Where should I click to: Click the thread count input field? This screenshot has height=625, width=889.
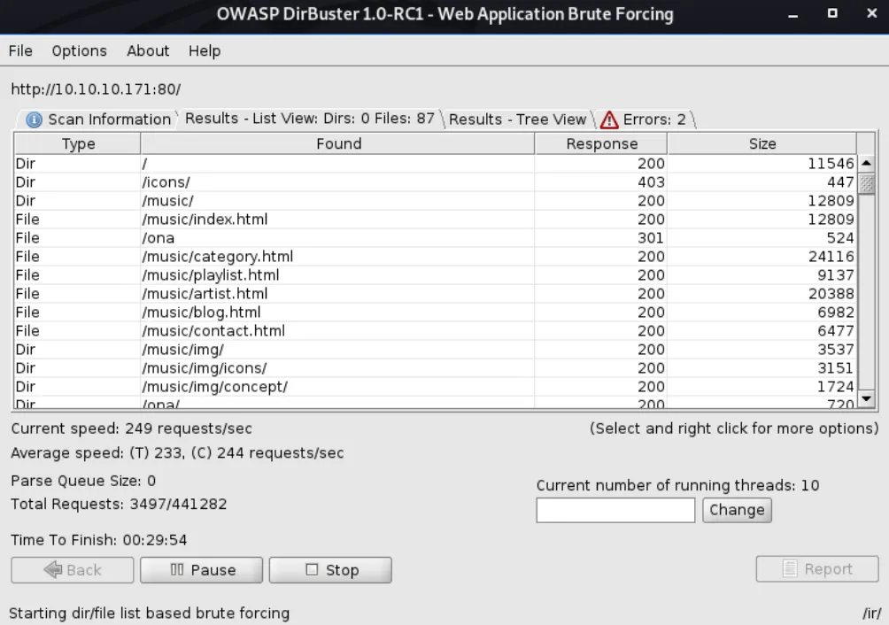click(615, 510)
